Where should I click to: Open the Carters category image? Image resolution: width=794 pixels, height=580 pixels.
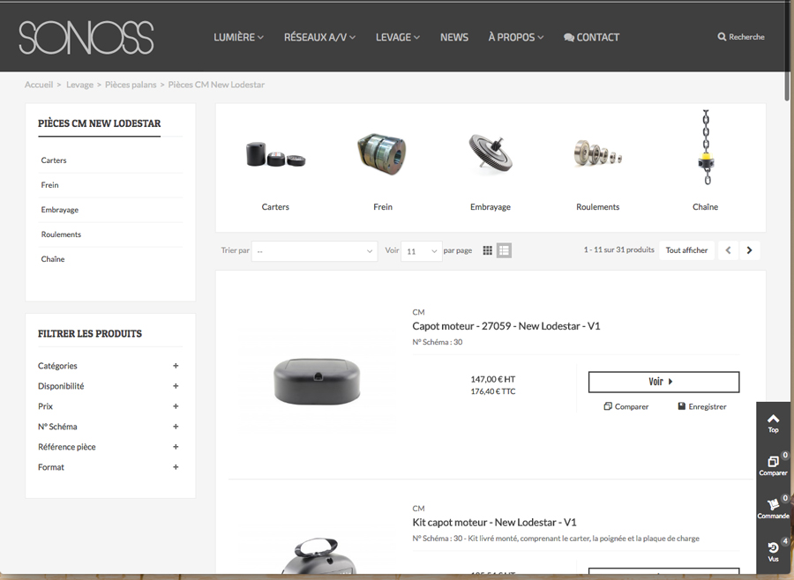[x=275, y=154]
